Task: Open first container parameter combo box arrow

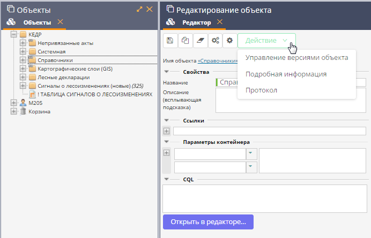Action: click(250, 153)
